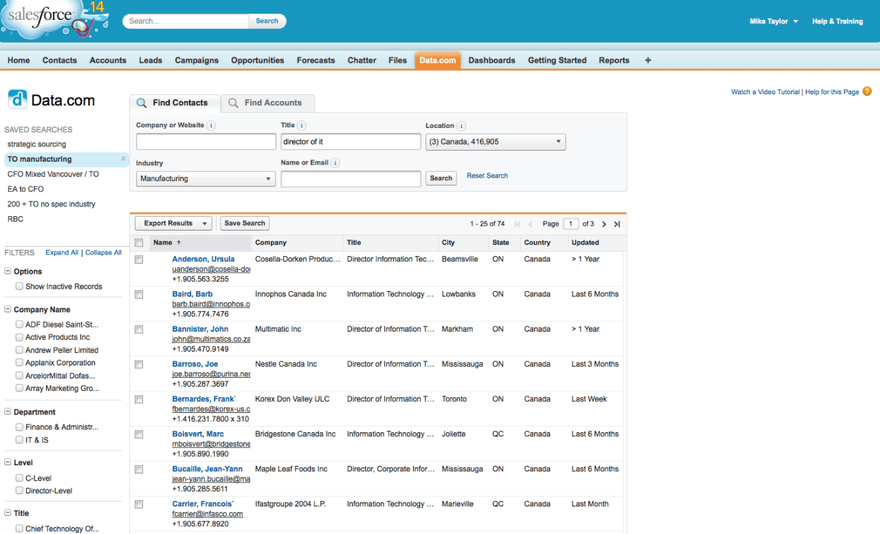This screenshot has height=534, width=880.
Task: Click the Title field containing director of it
Action: pyautogui.click(x=351, y=142)
